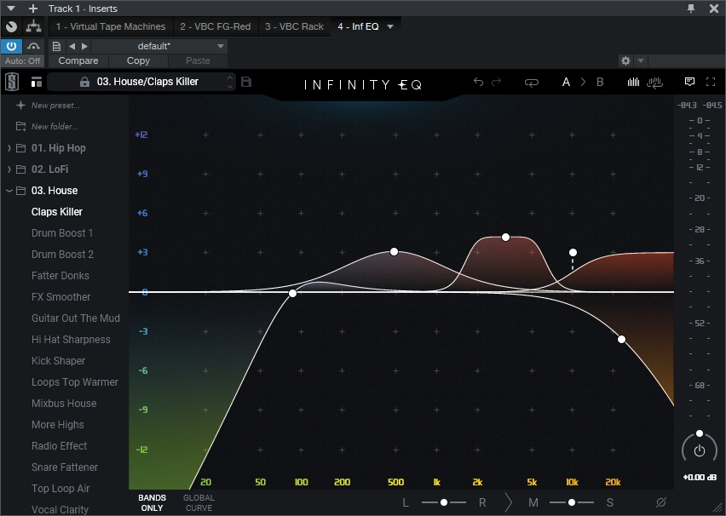Select the Kick Shaper preset

58,361
